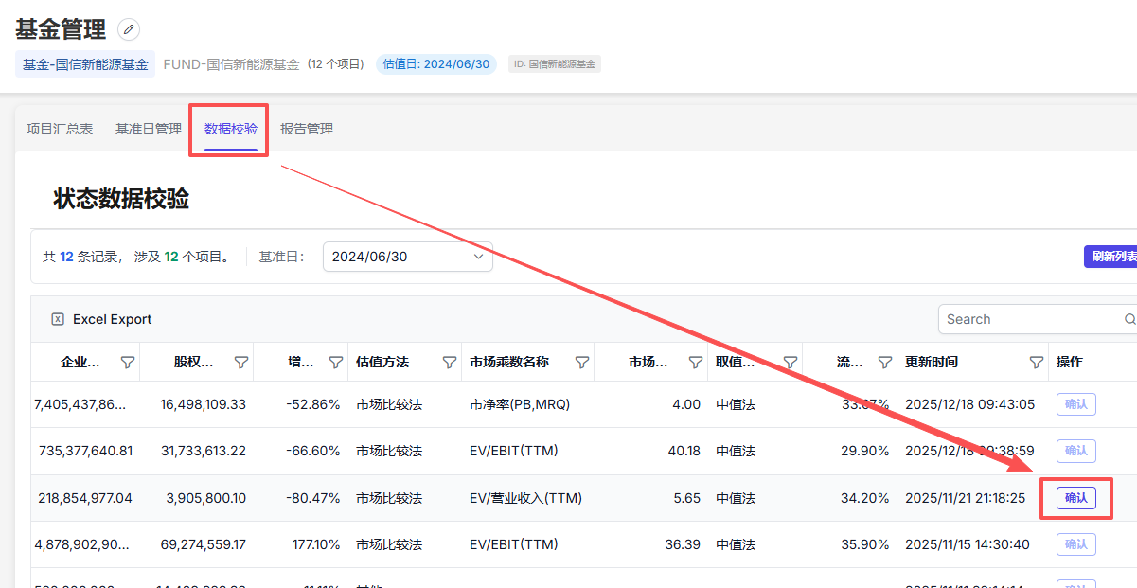
Task: Click the 估值日: 2024/06/30 badge
Action: click(x=436, y=64)
